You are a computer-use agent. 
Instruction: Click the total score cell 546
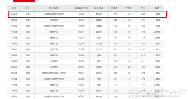[x=143, y=32]
